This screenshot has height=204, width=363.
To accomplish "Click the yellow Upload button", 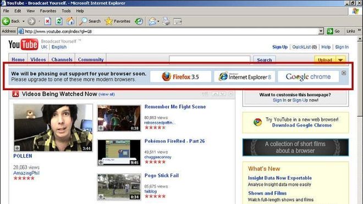I will (325, 60).
